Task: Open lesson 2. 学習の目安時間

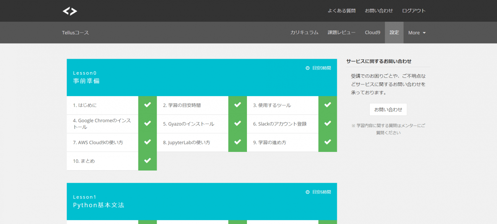Action: 193,105
